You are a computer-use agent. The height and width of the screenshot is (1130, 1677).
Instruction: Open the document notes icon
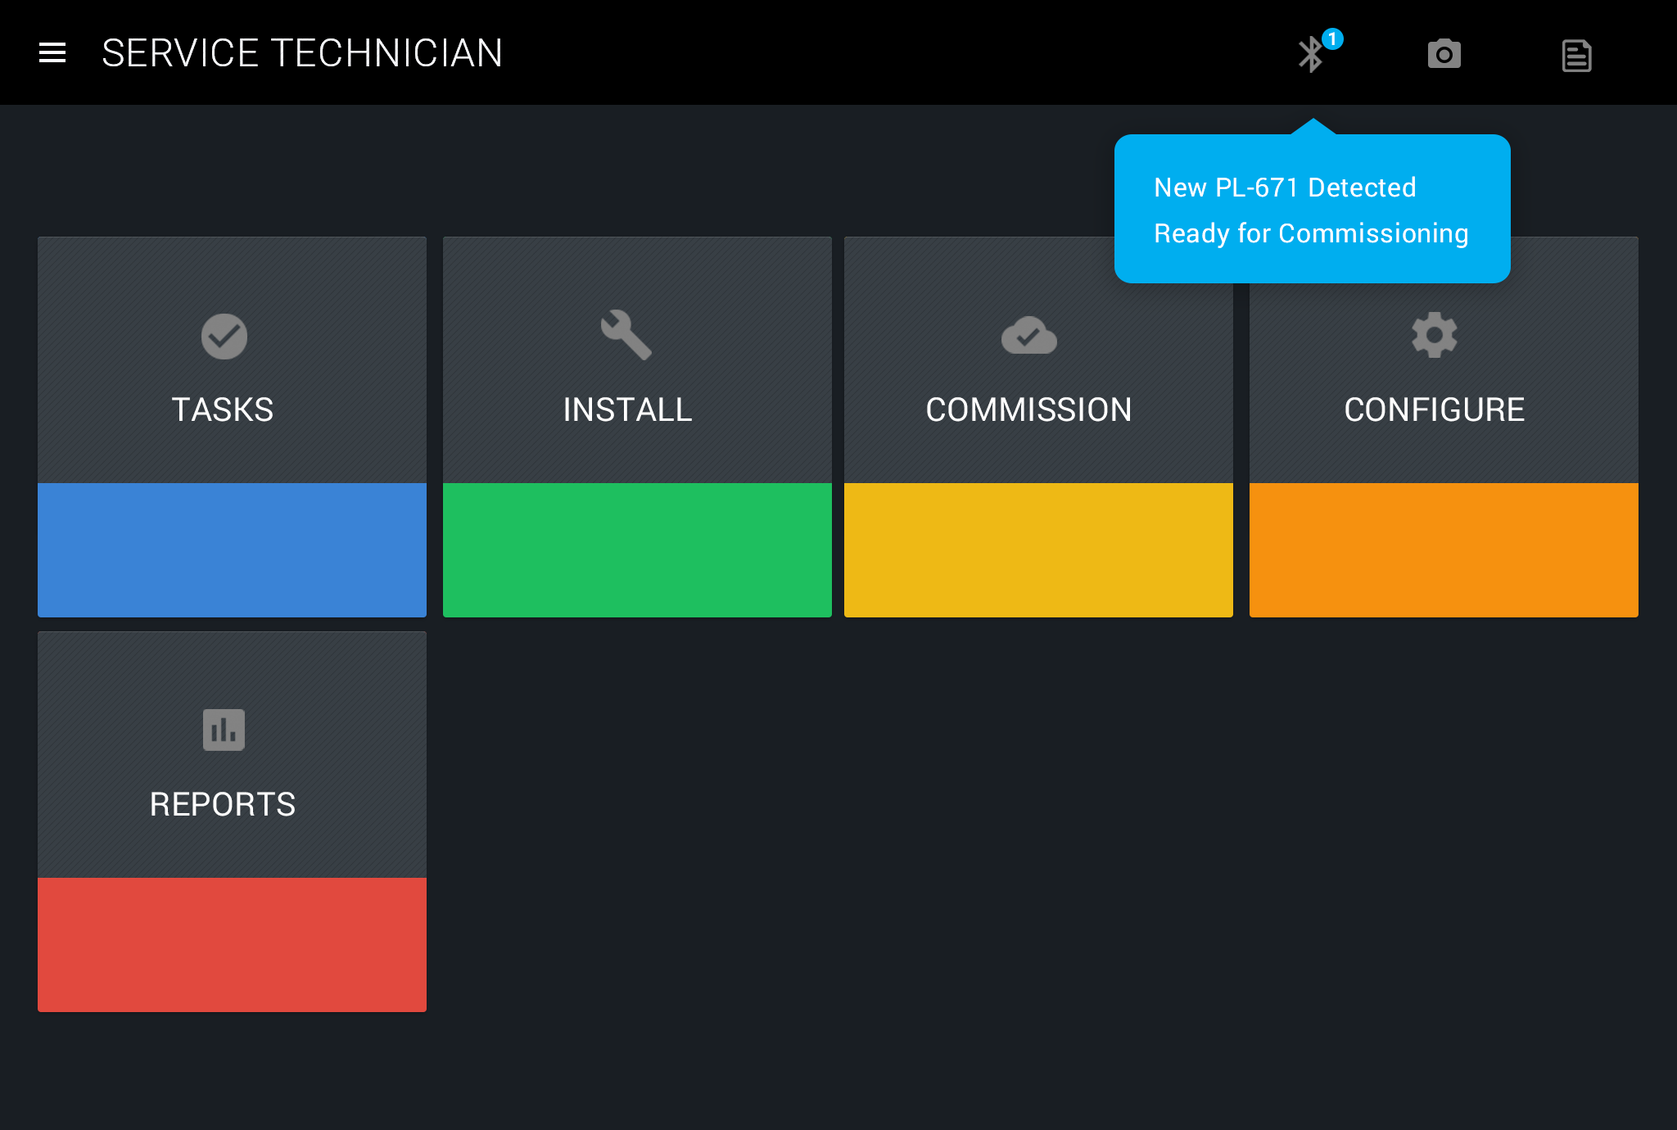click(1576, 56)
